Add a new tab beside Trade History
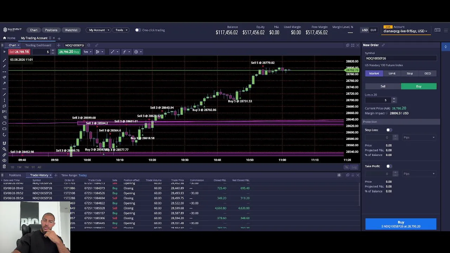 click(x=56, y=175)
